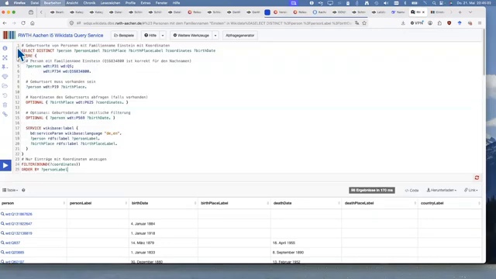
Task: Click the RWTH Aachen barcode logo
Action: coord(9,35)
